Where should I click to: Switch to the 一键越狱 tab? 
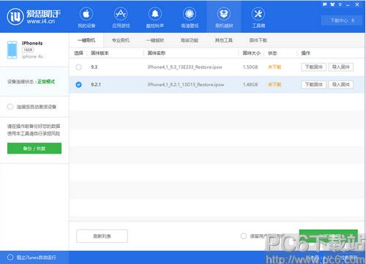pos(155,40)
